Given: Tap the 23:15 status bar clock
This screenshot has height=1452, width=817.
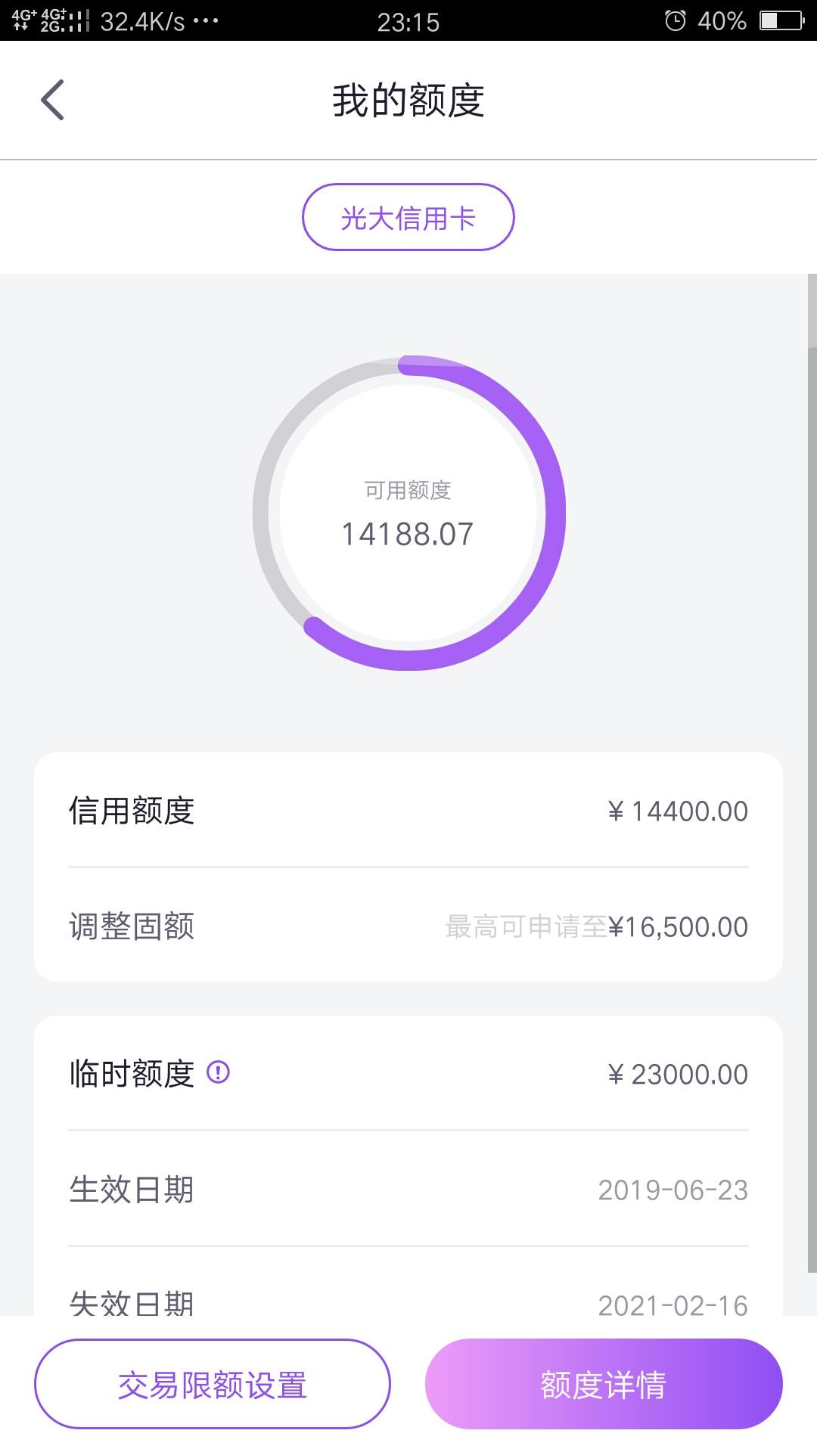Looking at the screenshot, I should click(x=408, y=22).
